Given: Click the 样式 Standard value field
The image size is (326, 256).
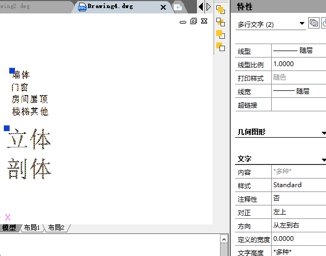Looking at the screenshot, I should 299,185.
